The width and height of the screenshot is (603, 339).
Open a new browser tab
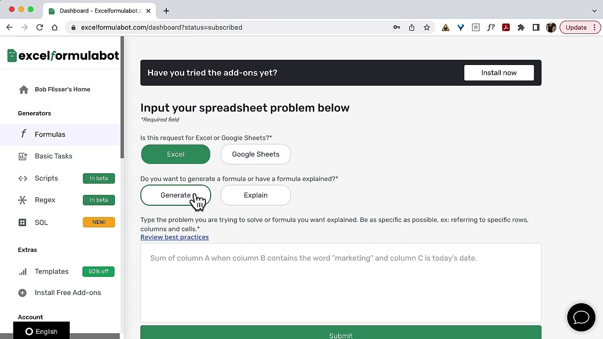(166, 11)
